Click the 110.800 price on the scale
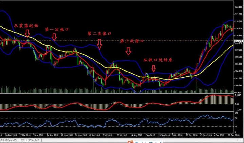Viewport: 244px width, 143px height. pyautogui.click(x=239, y=50)
